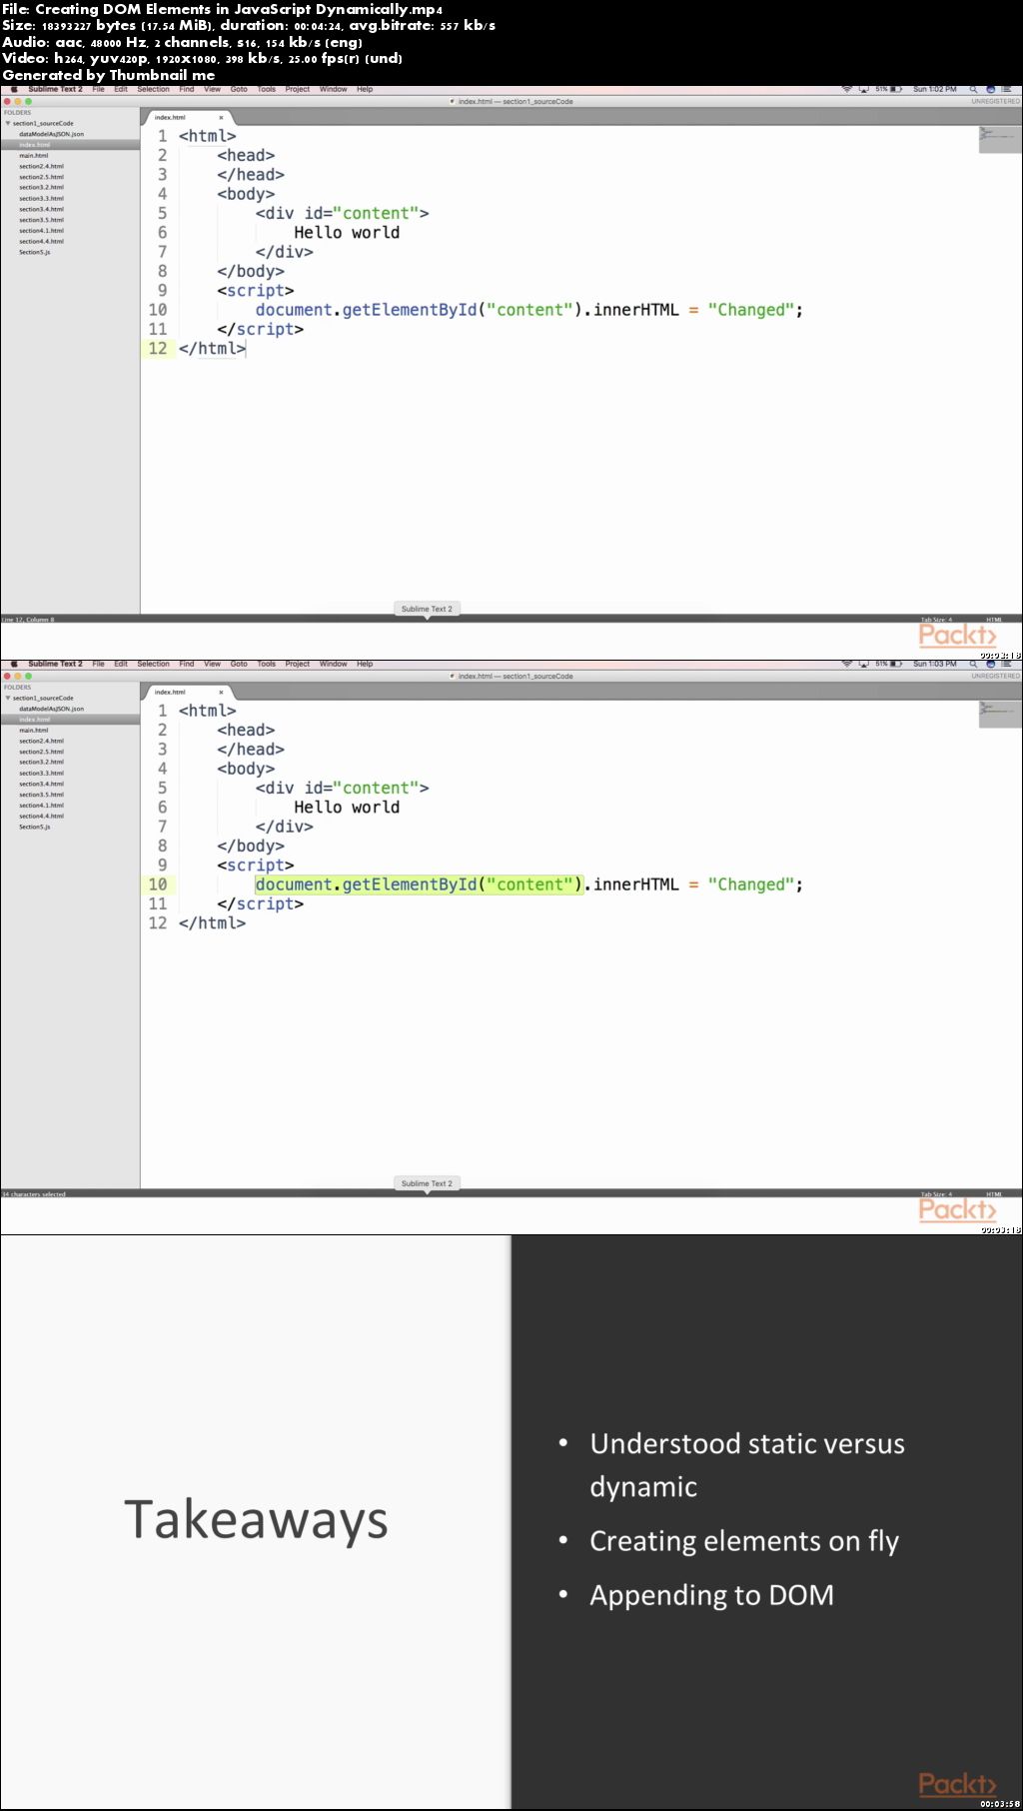Click clock 'Sun 1:02 PM' in menu bar
1023x1811 pixels.
coord(935,89)
